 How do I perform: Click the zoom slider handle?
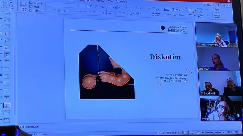pos(214,132)
